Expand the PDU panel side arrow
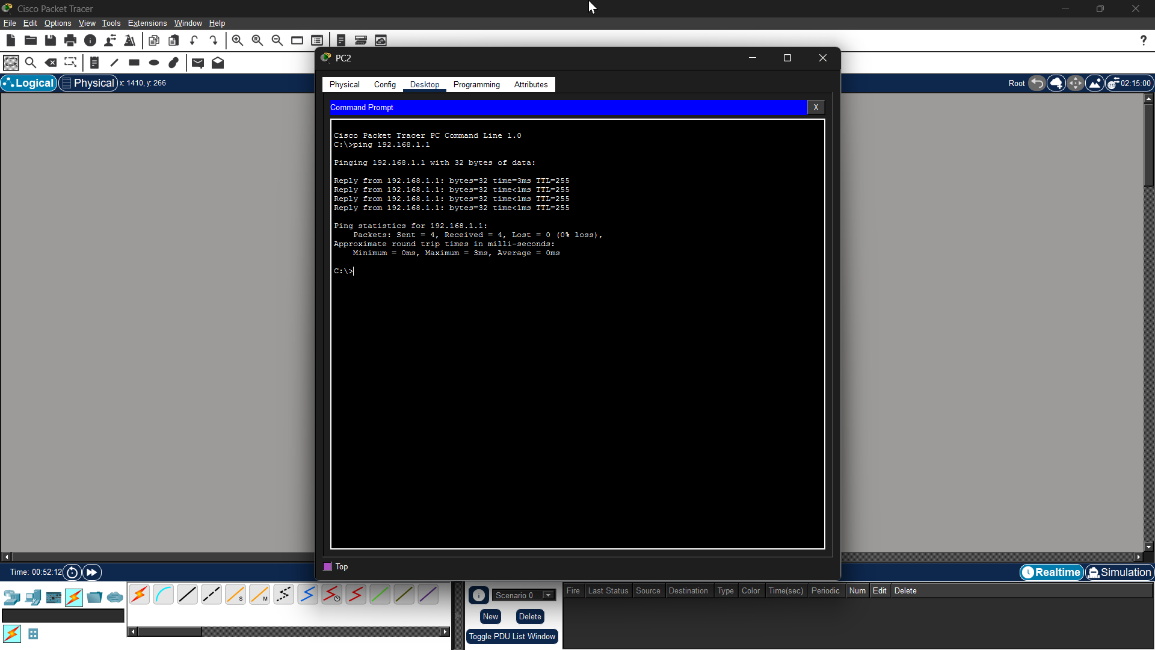Screen dimensions: 1155x650 point(457,615)
